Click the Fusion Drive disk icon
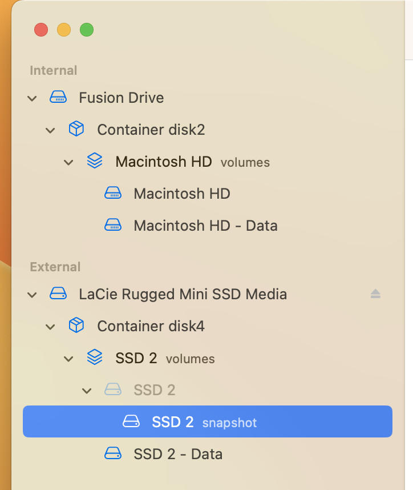 pos(58,98)
